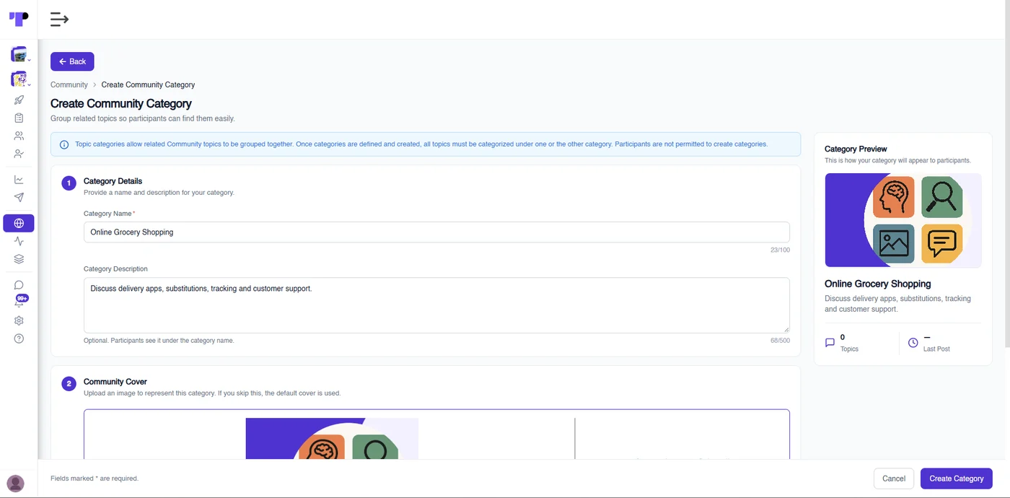Open the second workspace avatar dropdown
This screenshot has height=498, width=1010.
[x=19, y=79]
